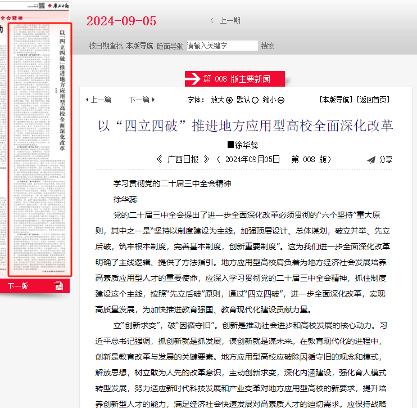417x408 pixels.
Task: Click the left chevron beside 上一期
Action: 212,21
